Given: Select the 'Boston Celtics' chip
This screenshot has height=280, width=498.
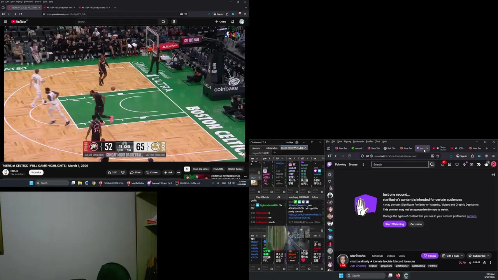Looking at the screenshot, I should click(x=235, y=169).
